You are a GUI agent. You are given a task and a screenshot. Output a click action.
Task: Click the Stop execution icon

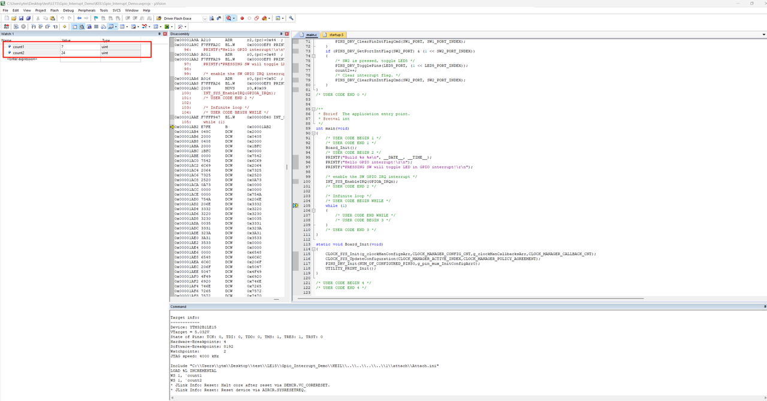pos(23,26)
